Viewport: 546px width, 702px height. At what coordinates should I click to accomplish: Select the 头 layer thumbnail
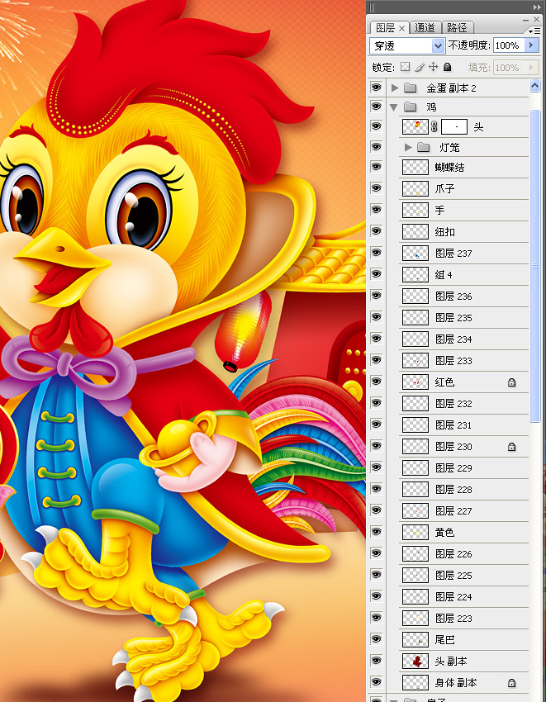tap(415, 126)
